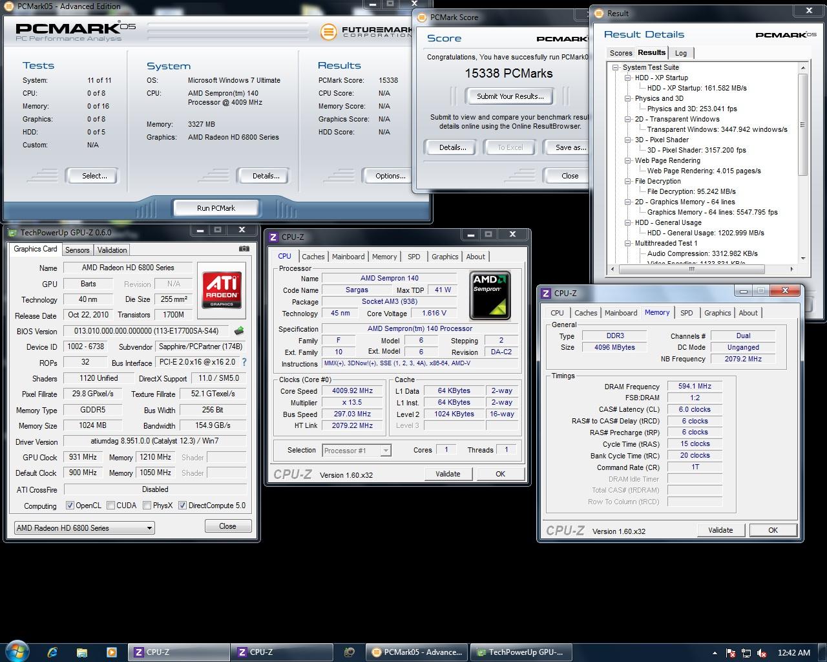Show hidden tray icons arrow
Screen dimensions: 827x662
click(715, 653)
